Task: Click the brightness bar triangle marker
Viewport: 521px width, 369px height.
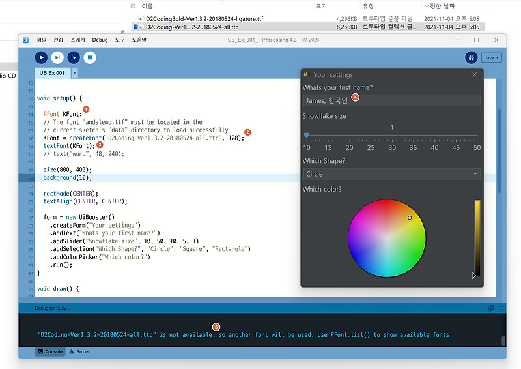Action: (474, 276)
